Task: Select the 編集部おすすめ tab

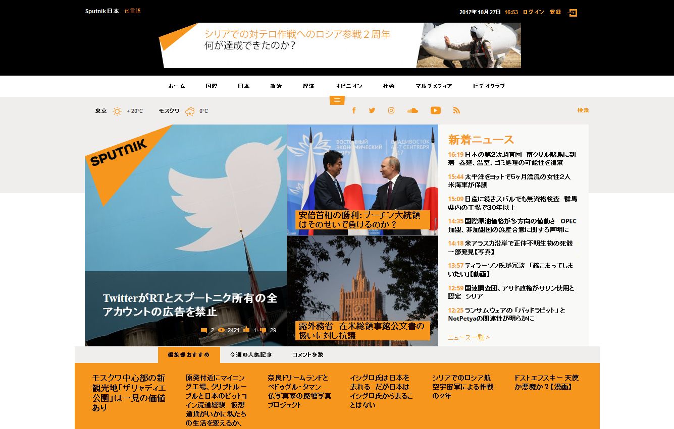Action: tap(189, 355)
